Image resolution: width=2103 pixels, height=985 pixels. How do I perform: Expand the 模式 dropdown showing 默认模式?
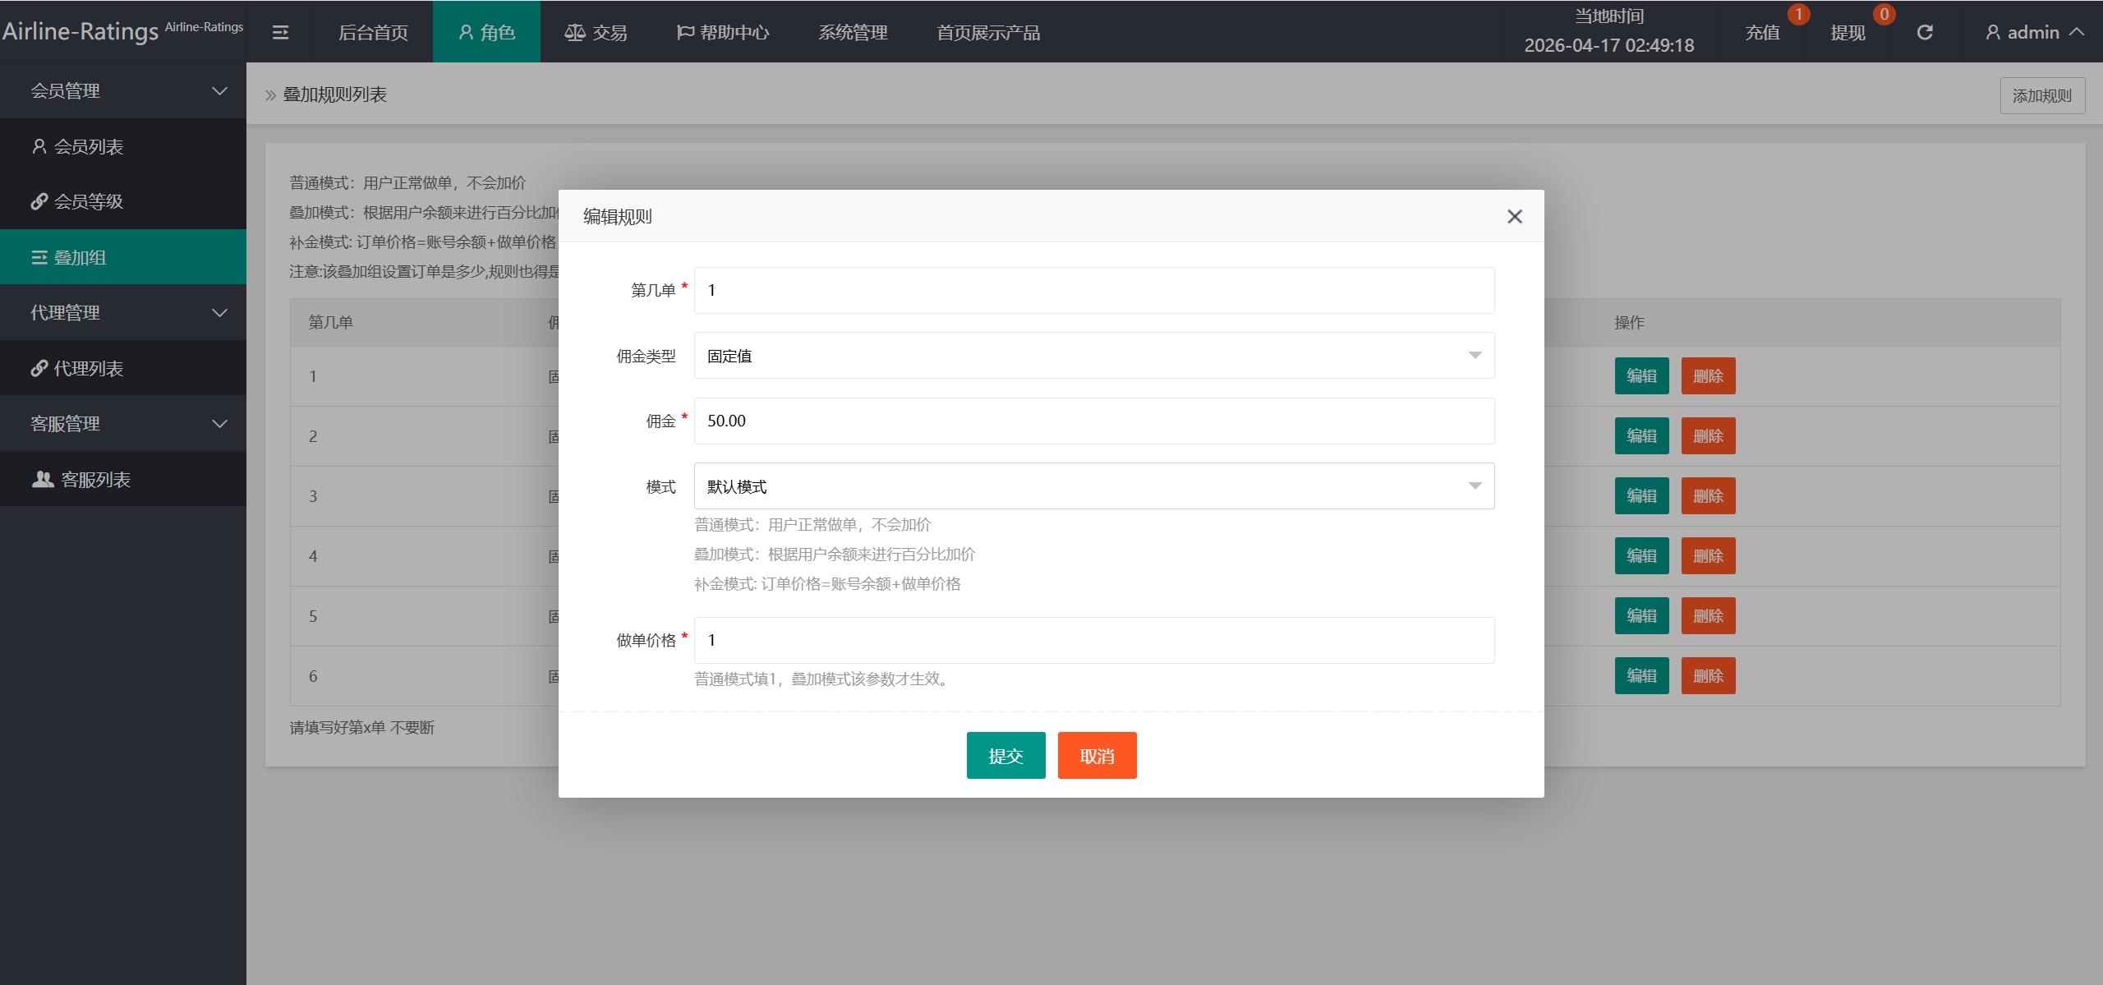pyautogui.click(x=1093, y=486)
